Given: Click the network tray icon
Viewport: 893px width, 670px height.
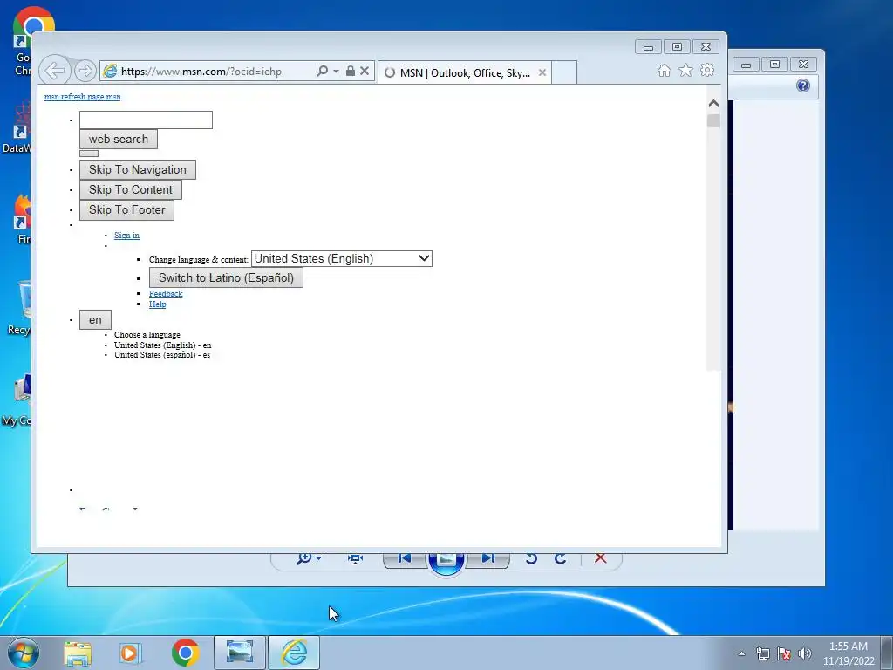Looking at the screenshot, I should [762, 653].
